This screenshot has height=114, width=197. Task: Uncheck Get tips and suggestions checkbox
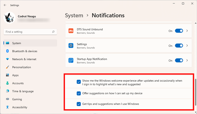point(79,104)
